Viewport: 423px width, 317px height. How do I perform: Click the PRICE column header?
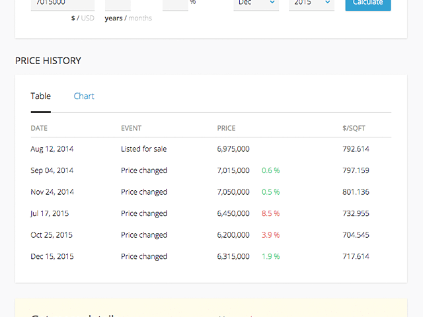[x=226, y=128]
